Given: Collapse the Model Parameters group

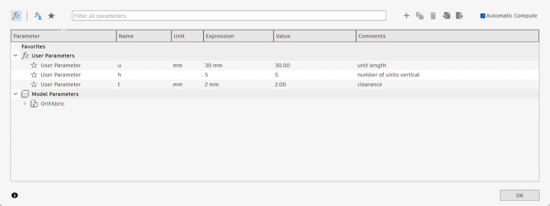Looking at the screenshot, I should [16, 94].
